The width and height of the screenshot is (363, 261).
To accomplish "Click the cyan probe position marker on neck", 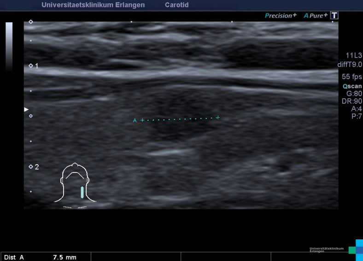I will coord(82,192).
